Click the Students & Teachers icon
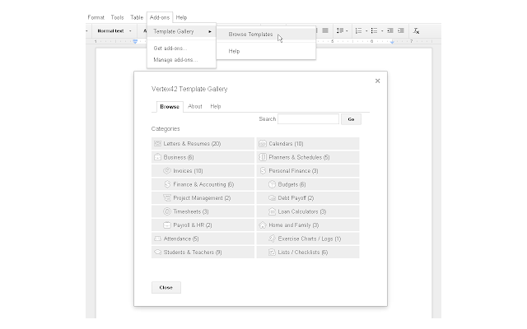This screenshot has height=329, width=527. click(157, 253)
